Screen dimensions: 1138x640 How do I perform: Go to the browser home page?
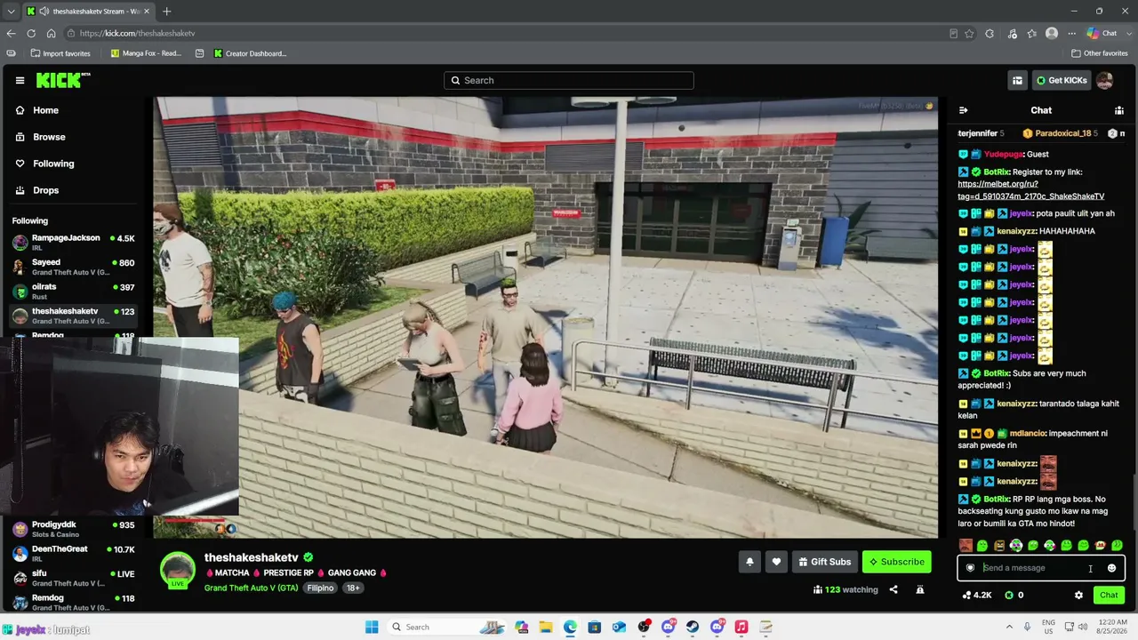pyautogui.click(x=51, y=33)
